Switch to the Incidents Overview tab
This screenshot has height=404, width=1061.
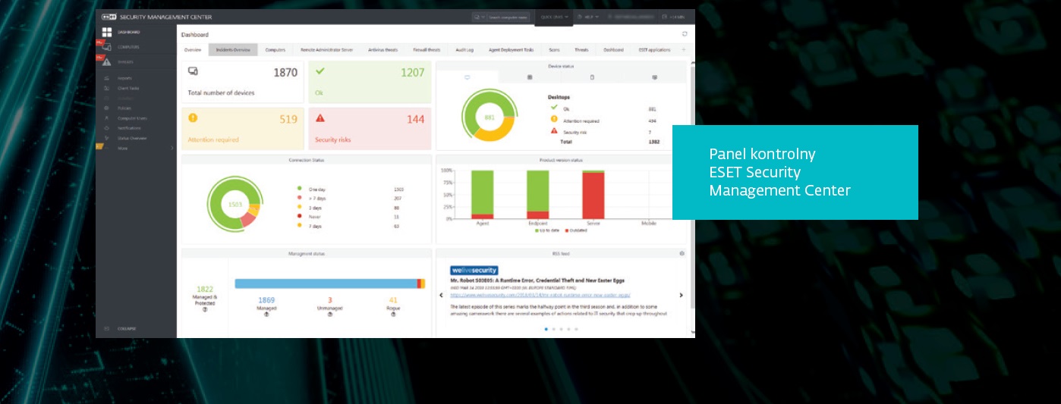(234, 50)
